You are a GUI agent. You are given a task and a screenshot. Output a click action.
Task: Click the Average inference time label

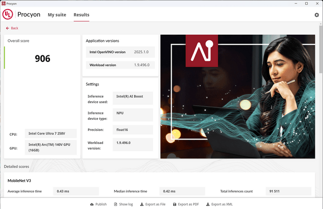tap(25, 191)
